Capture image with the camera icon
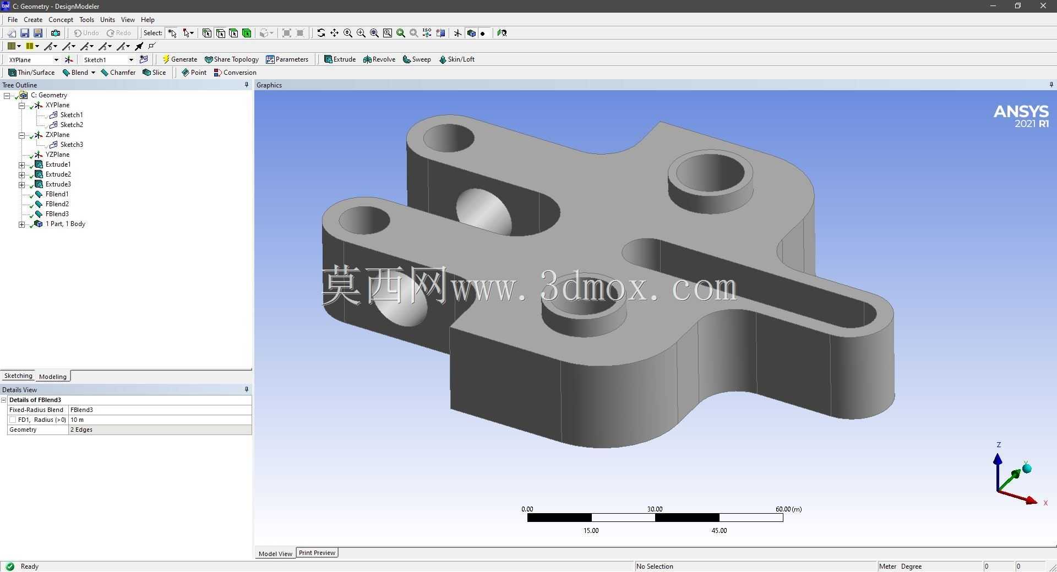1057x572 pixels. tap(55, 33)
